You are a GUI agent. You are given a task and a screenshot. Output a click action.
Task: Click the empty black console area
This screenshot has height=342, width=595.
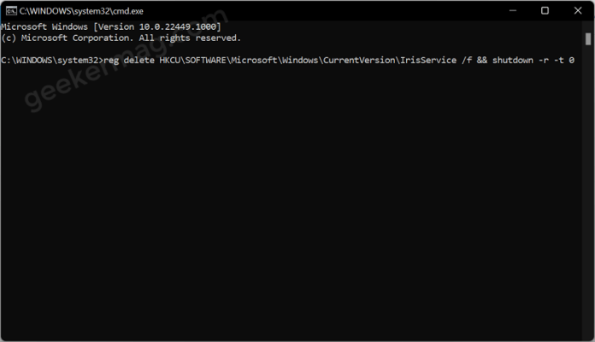point(292,201)
